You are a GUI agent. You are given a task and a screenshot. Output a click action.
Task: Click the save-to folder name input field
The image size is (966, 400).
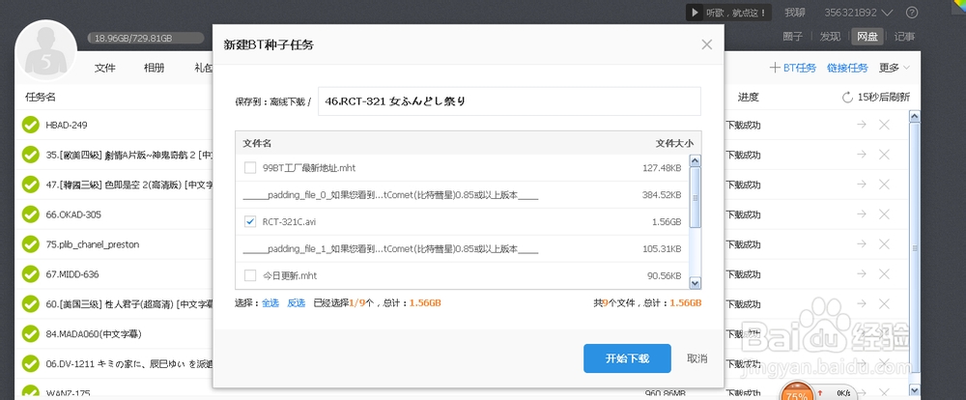pyautogui.click(x=509, y=100)
